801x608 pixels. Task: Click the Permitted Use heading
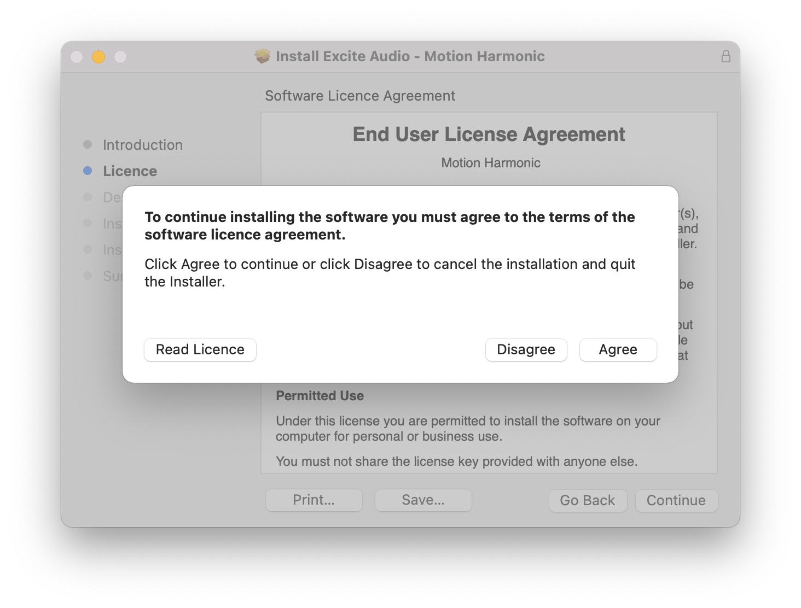(320, 396)
